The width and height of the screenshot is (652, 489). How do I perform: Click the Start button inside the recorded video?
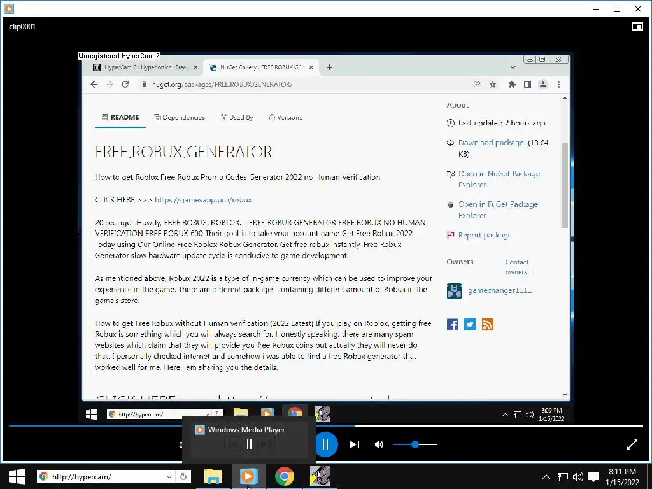coord(92,414)
